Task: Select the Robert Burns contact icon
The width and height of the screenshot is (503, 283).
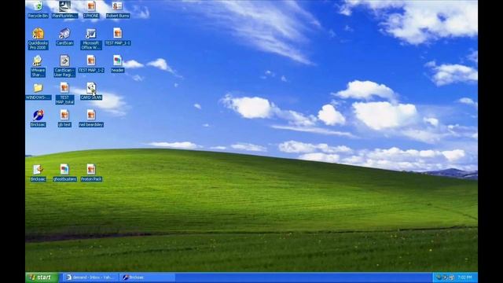Action: pos(118,9)
